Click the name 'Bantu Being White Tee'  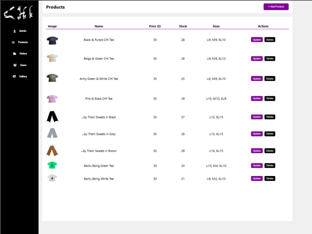pos(99,179)
